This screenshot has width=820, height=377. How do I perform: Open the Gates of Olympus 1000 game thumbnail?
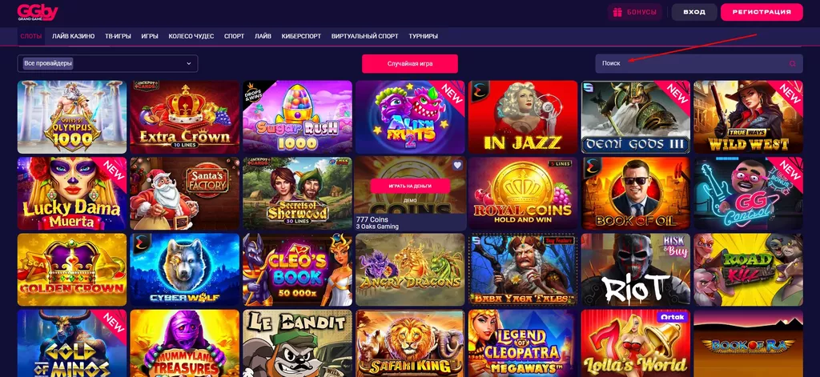[71, 117]
